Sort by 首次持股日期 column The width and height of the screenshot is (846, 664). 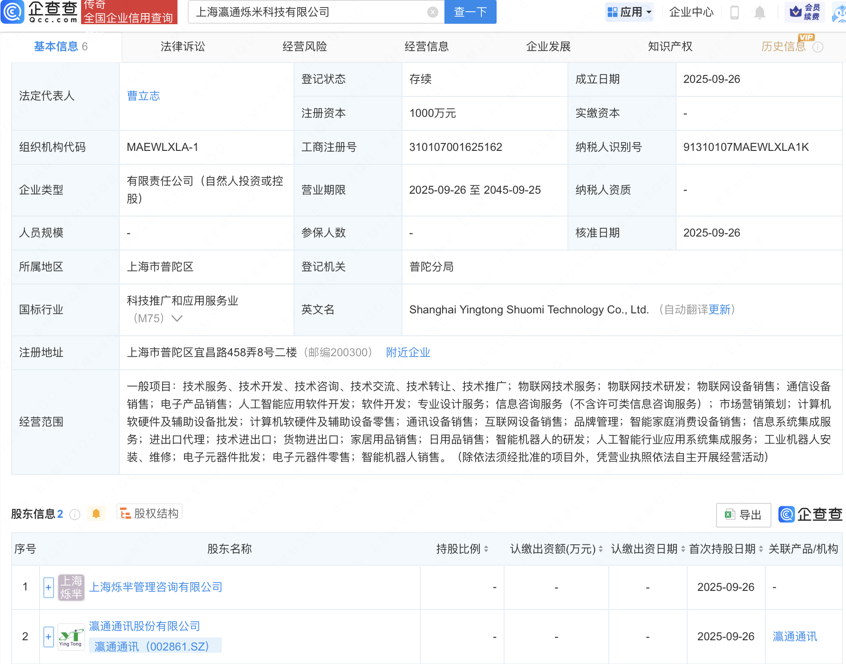[x=761, y=549]
